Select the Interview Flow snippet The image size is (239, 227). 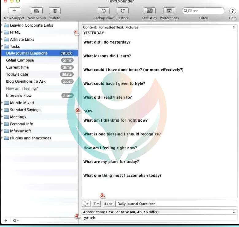pos(19,96)
